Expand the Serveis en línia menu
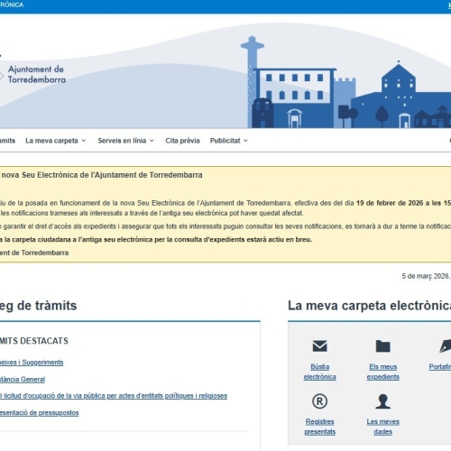This screenshot has width=451, height=451. tap(125, 141)
